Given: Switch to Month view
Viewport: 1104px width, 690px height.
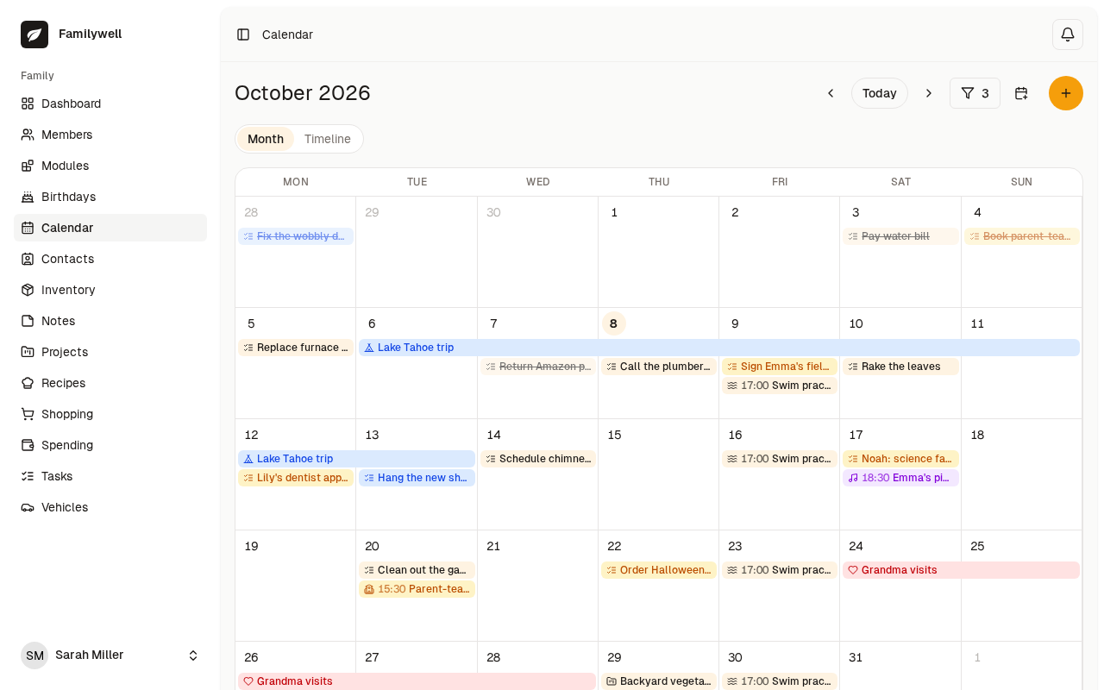Looking at the screenshot, I should pyautogui.click(x=266, y=139).
